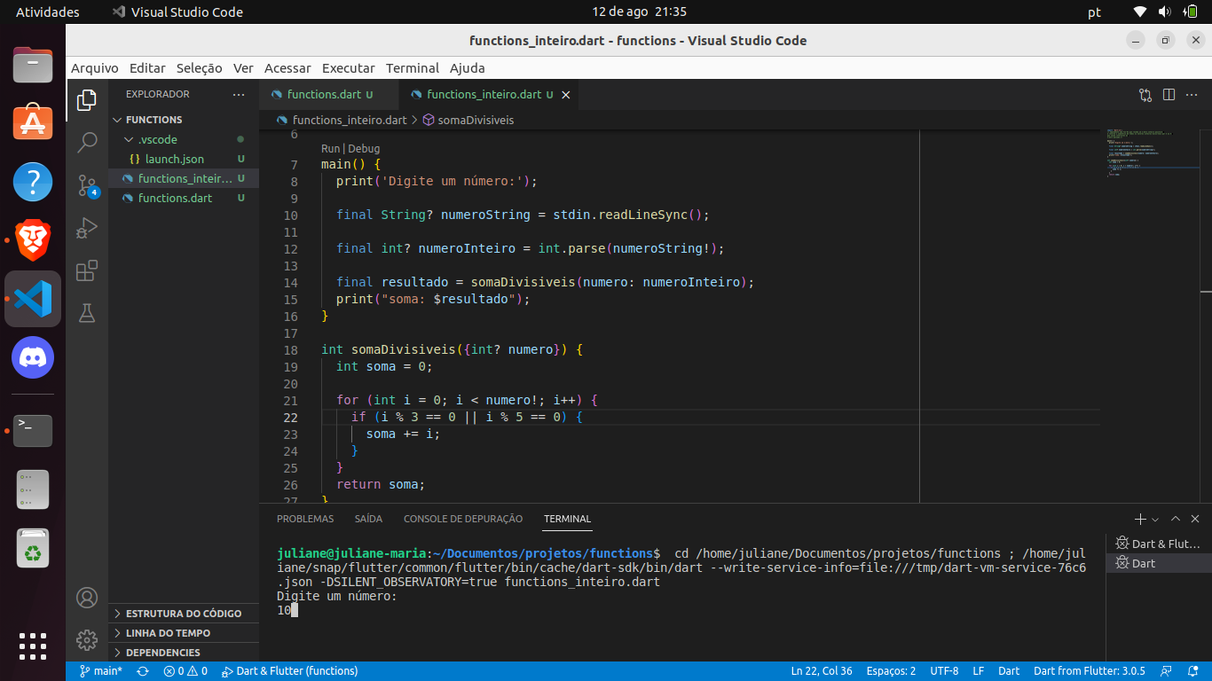
Task: Open the Search view in the Activity Bar
Action: point(86,141)
